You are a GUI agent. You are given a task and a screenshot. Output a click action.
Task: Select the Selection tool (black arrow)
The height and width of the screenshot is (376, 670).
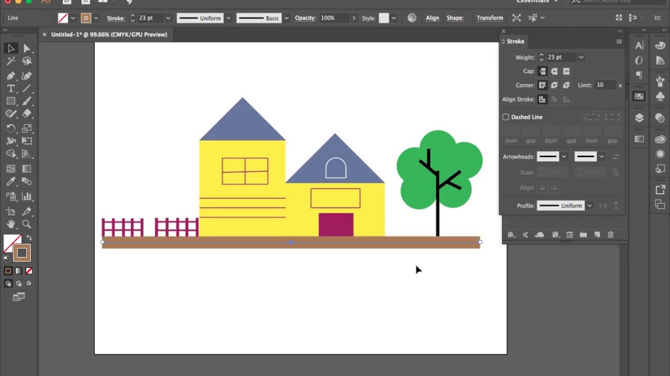tap(11, 49)
